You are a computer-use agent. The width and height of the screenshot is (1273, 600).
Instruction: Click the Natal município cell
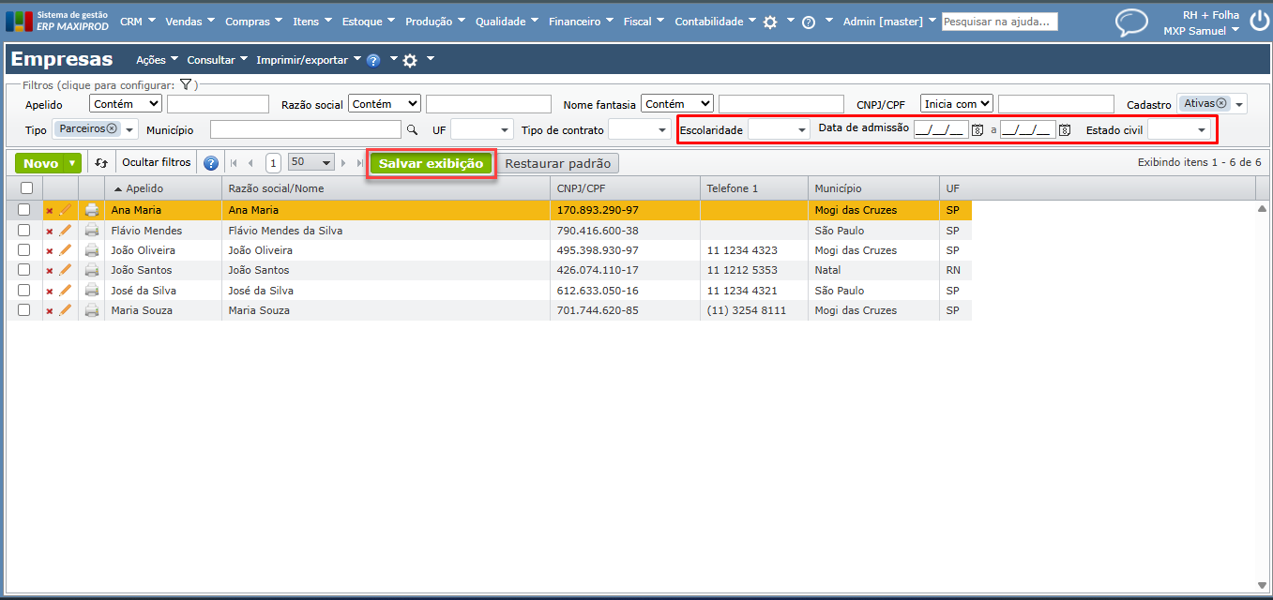tap(873, 270)
